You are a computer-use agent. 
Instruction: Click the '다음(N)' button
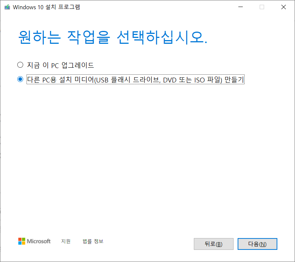257,244
